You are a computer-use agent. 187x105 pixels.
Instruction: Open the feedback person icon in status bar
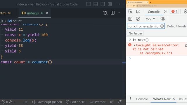click(x=112, y=102)
